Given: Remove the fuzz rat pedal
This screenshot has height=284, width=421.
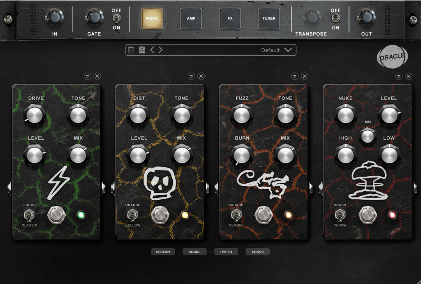Looking at the screenshot, I should (x=304, y=76).
